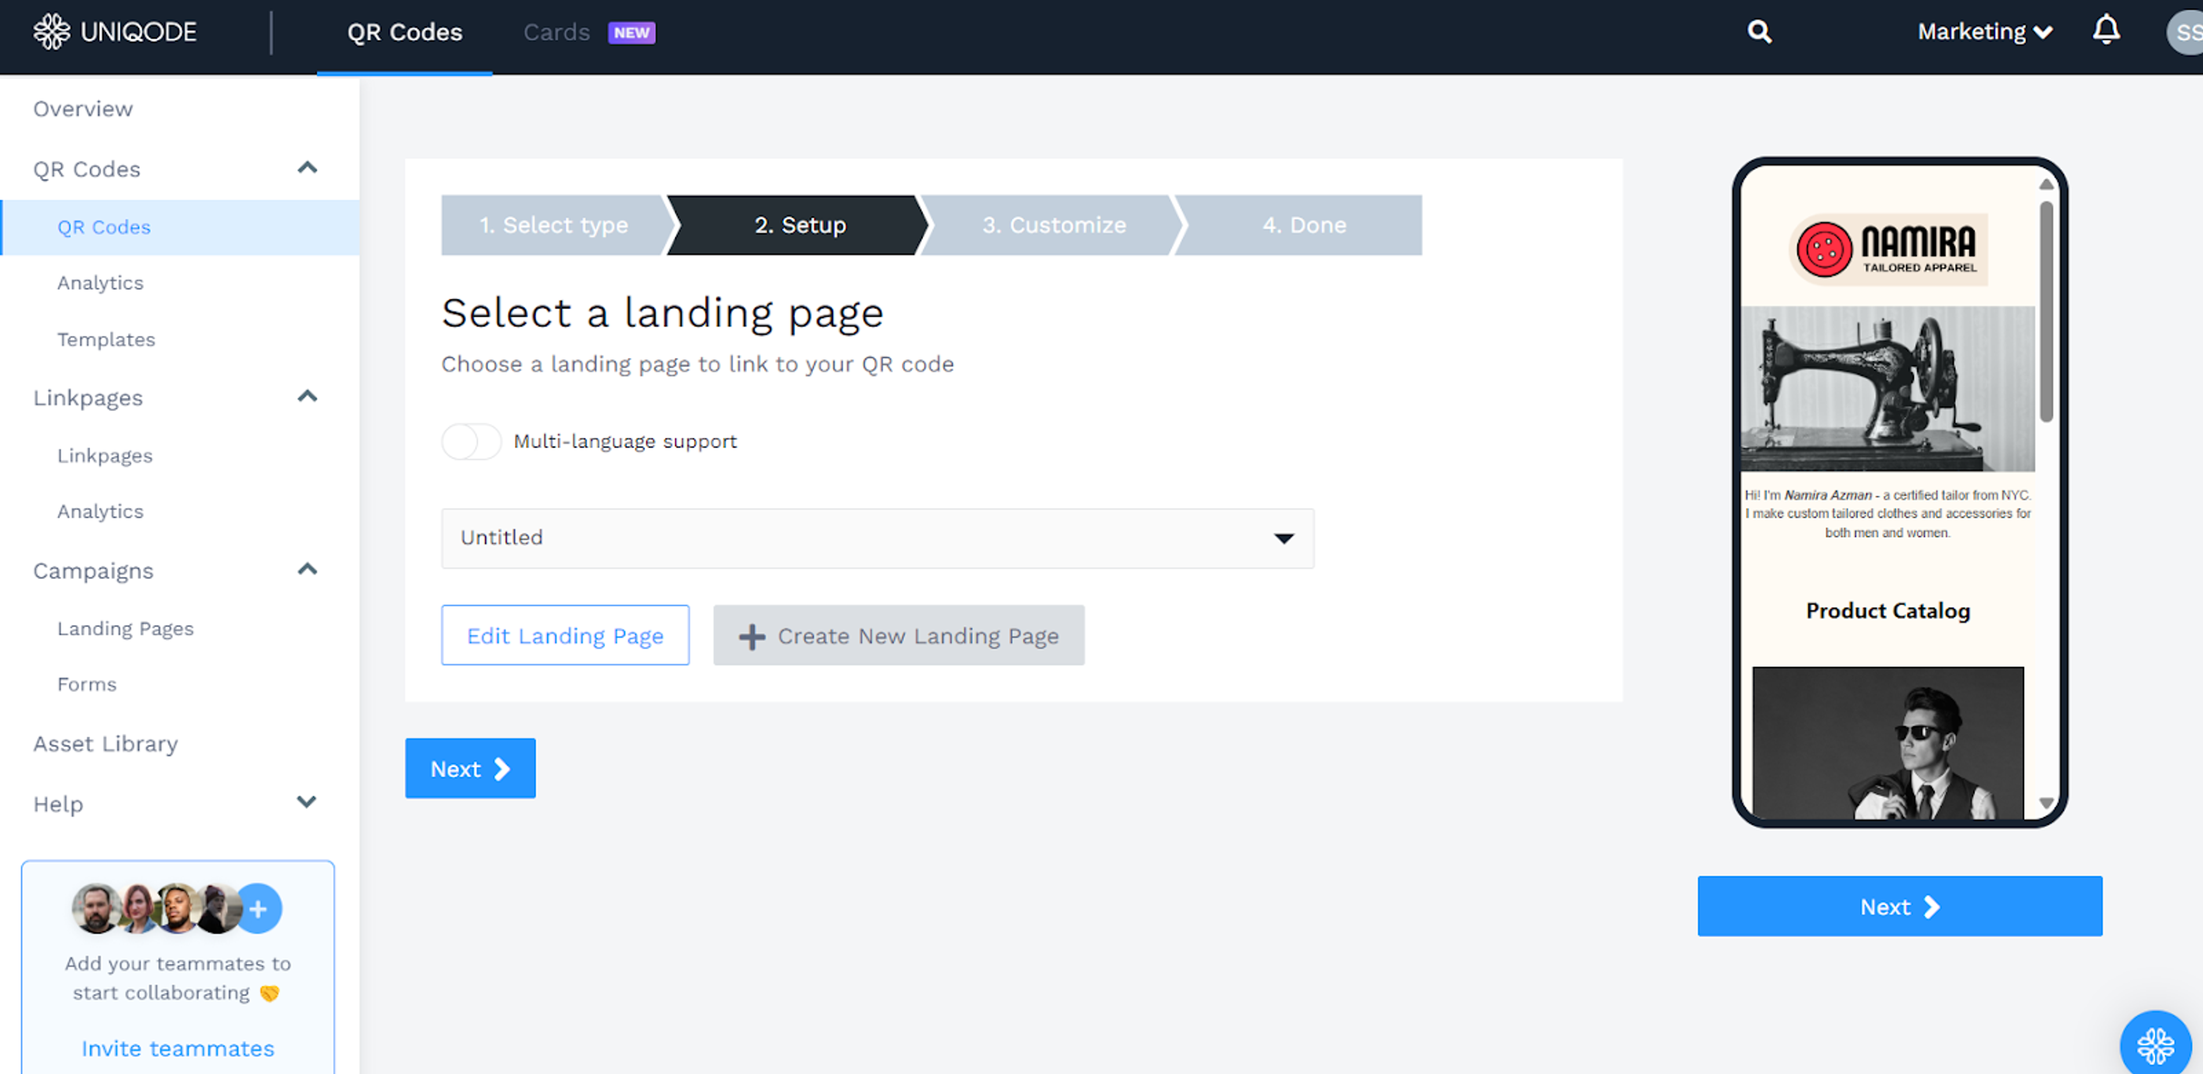Collapse the QR Codes sidebar section

click(307, 169)
